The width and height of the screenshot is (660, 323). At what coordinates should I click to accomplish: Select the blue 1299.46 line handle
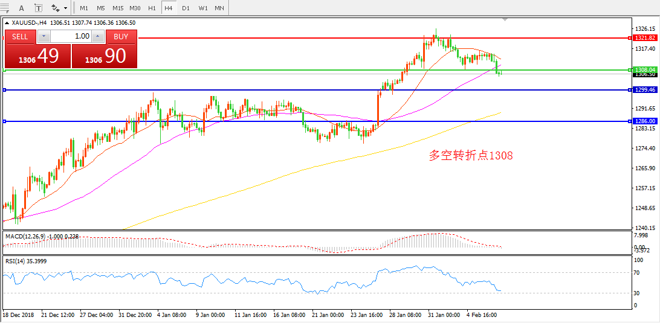[629, 90]
